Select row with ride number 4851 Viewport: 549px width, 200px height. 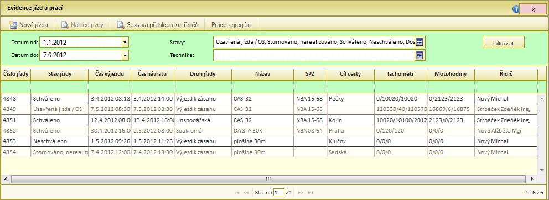(269, 120)
